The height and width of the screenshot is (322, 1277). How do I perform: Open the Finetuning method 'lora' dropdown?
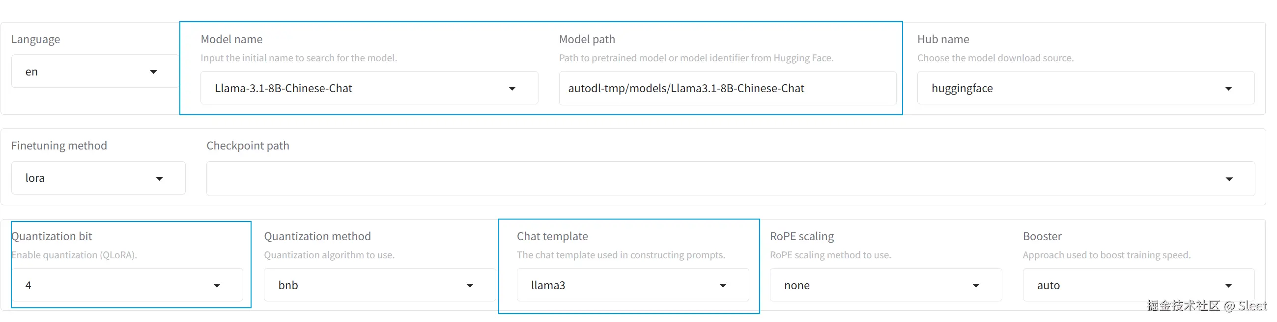click(x=89, y=178)
